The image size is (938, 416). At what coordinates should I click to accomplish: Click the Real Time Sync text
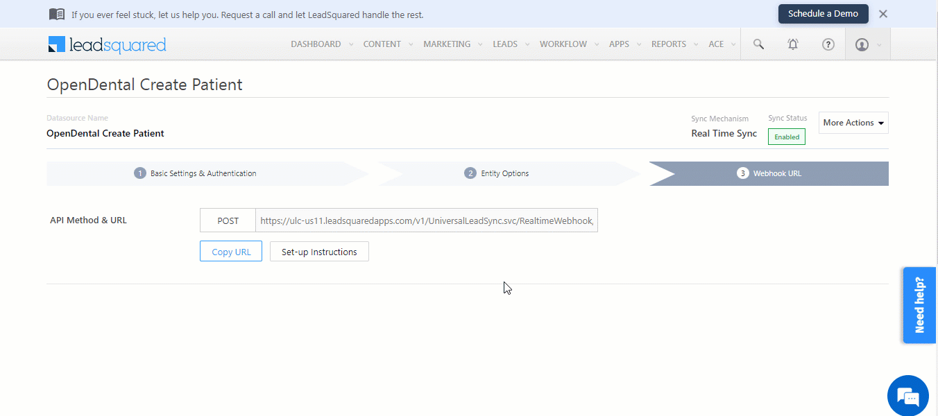click(x=724, y=133)
